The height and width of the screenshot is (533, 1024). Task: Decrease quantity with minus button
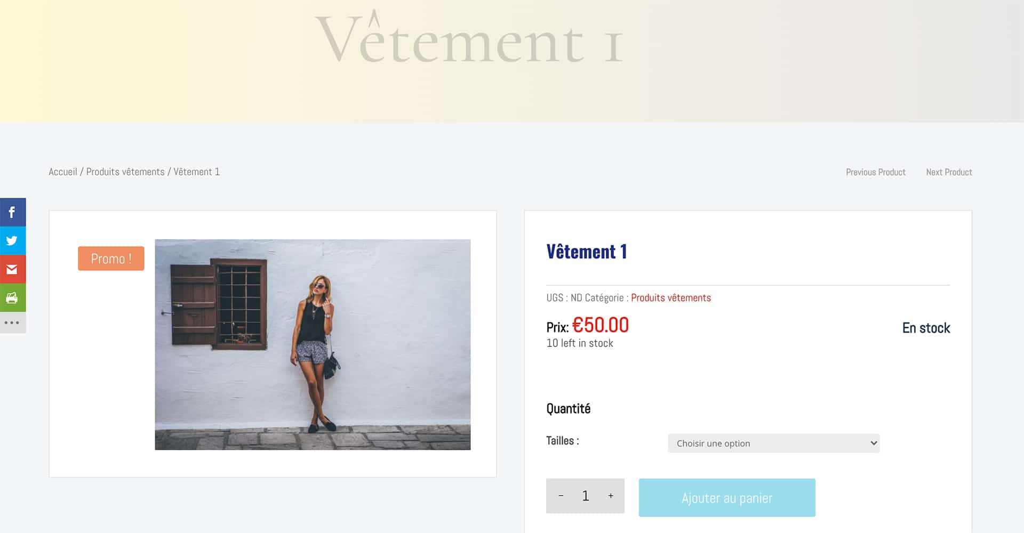click(x=561, y=496)
